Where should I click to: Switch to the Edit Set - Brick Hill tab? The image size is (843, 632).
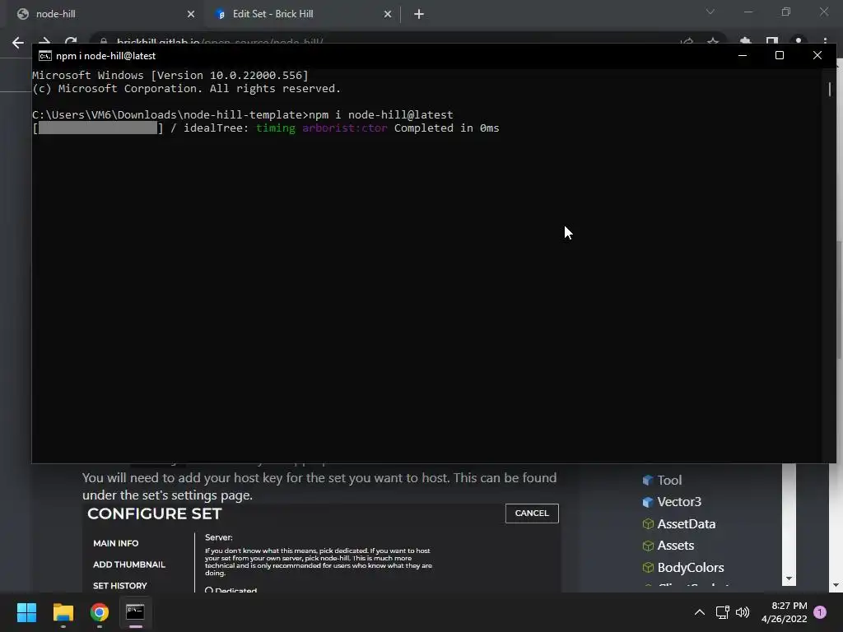303,14
